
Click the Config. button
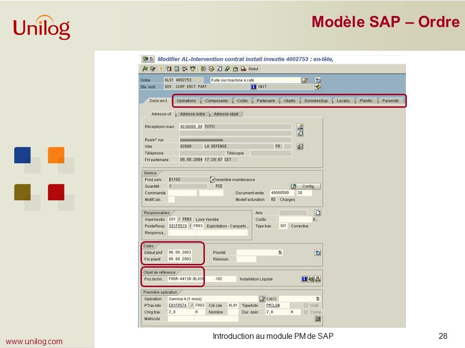point(305,186)
